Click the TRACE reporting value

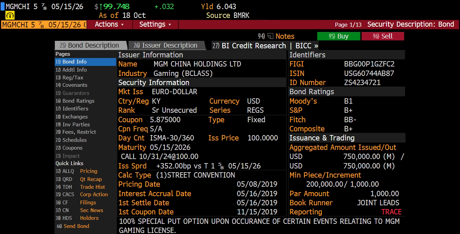pyautogui.click(x=391, y=212)
